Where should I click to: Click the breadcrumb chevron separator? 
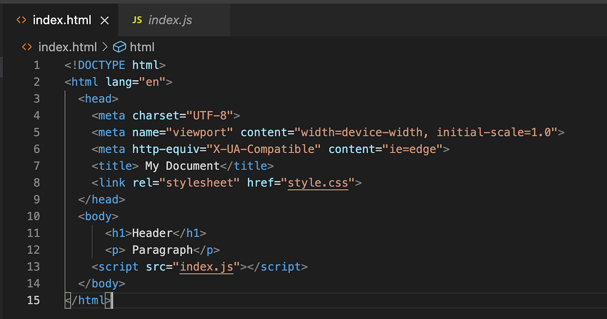click(105, 47)
